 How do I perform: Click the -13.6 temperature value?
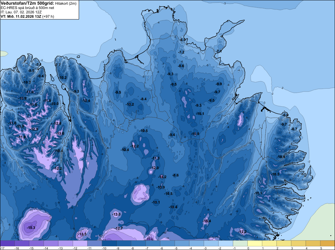60,133
